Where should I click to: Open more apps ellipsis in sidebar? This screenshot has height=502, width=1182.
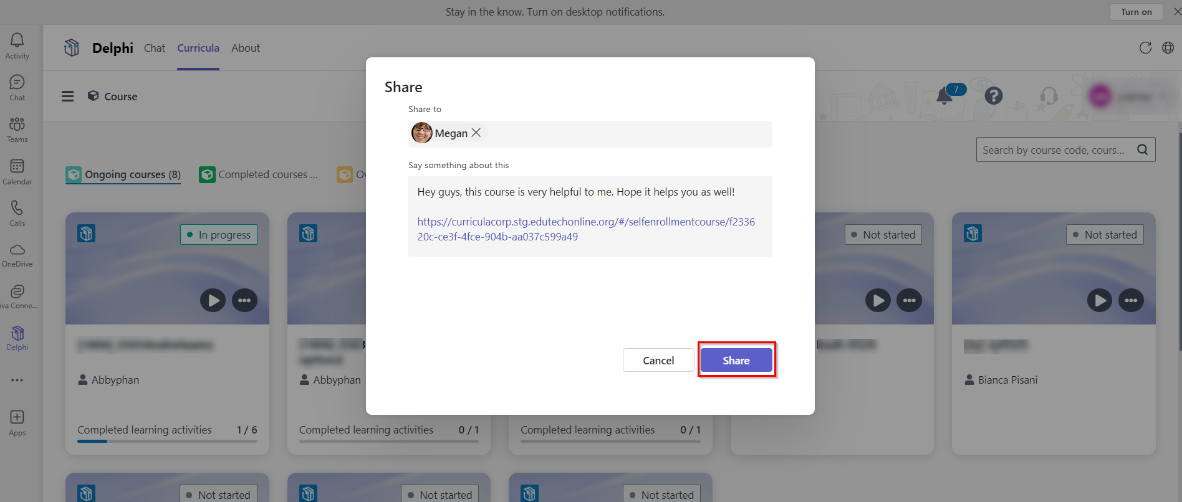coord(17,380)
